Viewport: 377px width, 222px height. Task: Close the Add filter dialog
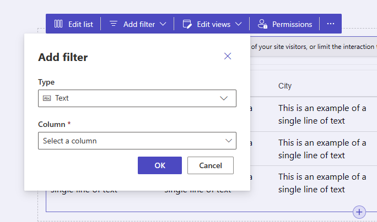[x=228, y=57]
